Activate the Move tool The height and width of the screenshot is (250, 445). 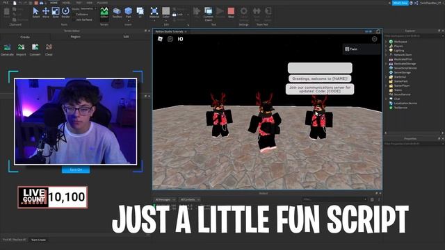46,12
